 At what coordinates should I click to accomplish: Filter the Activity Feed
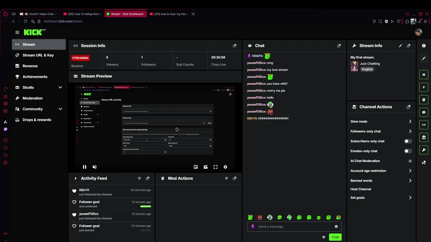click(139, 178)
